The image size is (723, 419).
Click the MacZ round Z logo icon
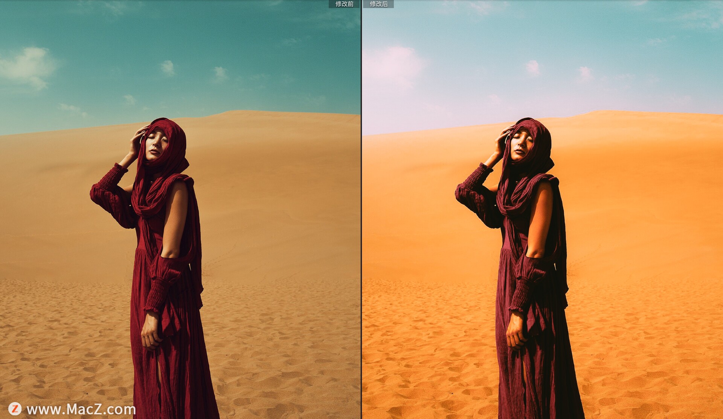15,409
